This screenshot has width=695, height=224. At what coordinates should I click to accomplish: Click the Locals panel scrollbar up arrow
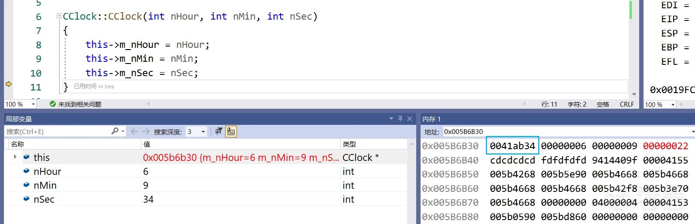411,143
